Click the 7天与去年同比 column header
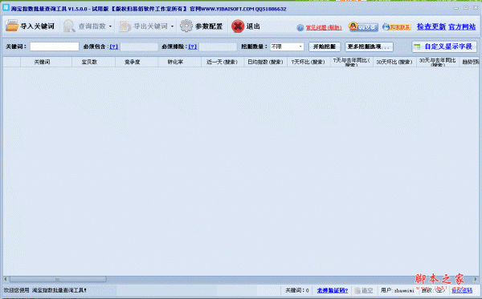482x299 pixels. coord(351,62)
